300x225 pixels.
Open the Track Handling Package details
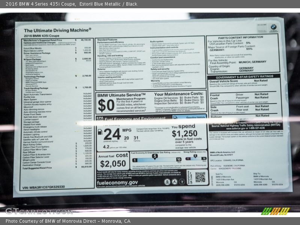36,88
